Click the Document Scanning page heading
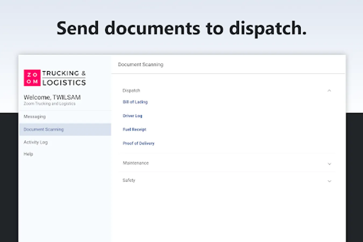 (x=141, y=65)
